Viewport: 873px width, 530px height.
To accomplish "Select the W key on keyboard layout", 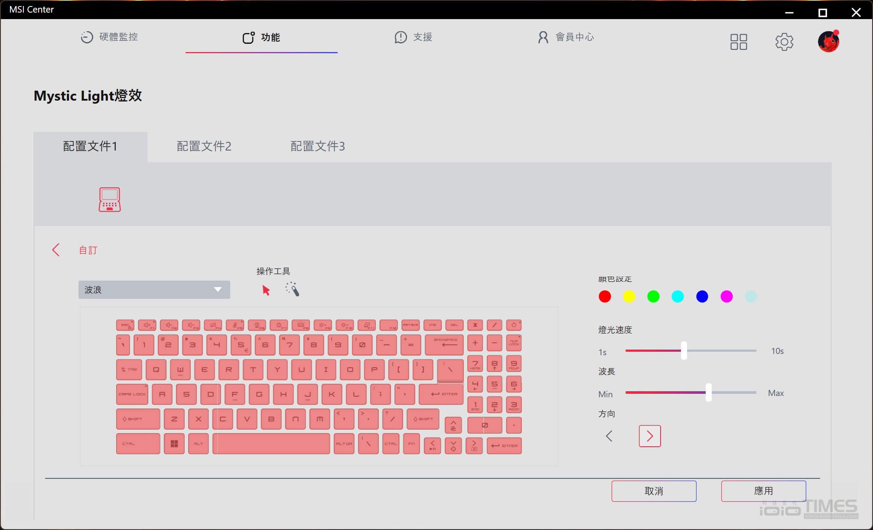I will (x=180, y=370).
